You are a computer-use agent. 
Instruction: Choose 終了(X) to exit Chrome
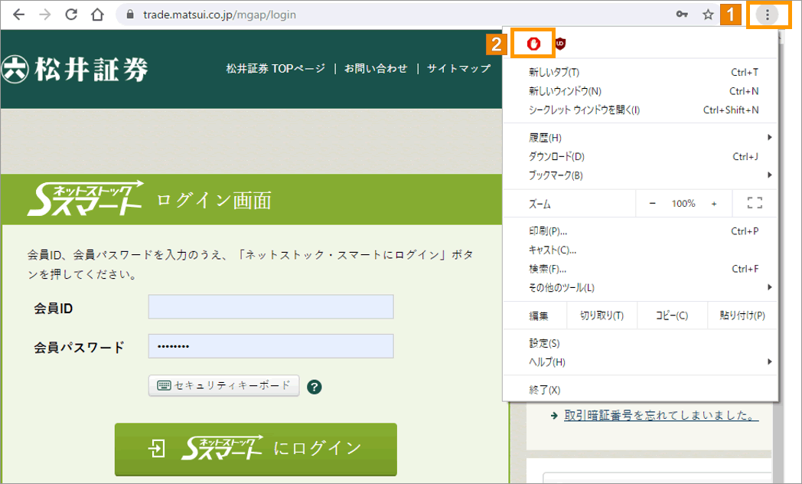[641, 390]
